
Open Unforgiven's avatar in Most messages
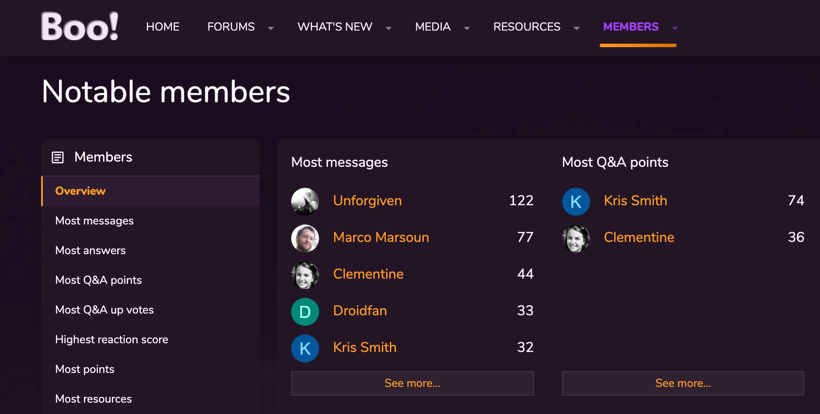pos(305,201)
